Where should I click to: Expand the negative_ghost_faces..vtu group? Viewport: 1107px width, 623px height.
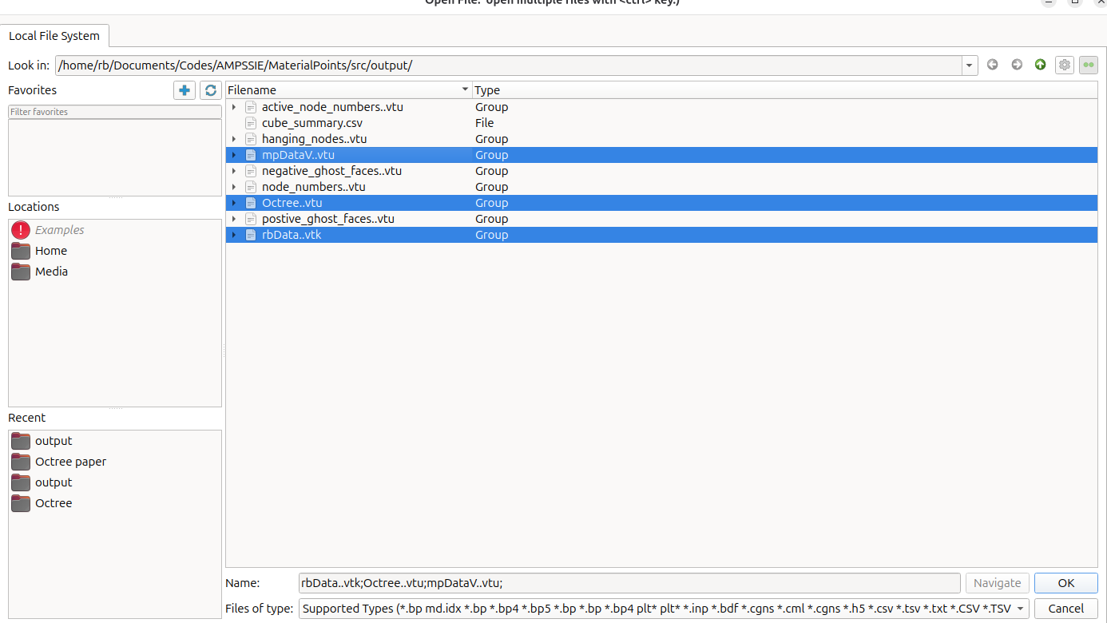[x=234, y=171]
